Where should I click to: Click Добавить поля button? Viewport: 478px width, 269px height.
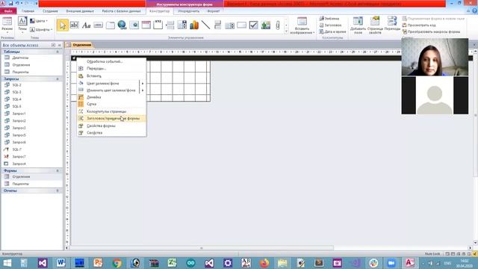[358, 25]
